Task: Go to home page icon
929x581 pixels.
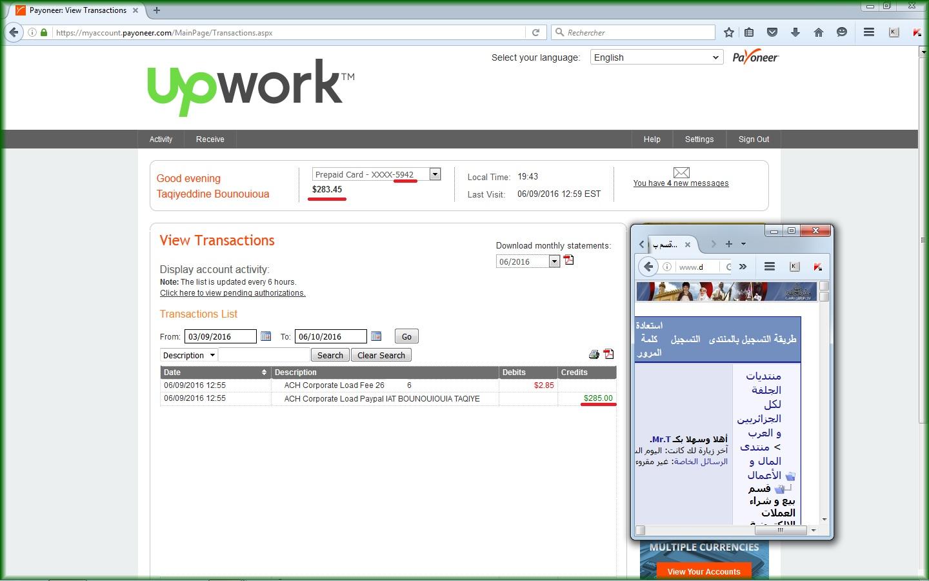Action: coord(818,32)
